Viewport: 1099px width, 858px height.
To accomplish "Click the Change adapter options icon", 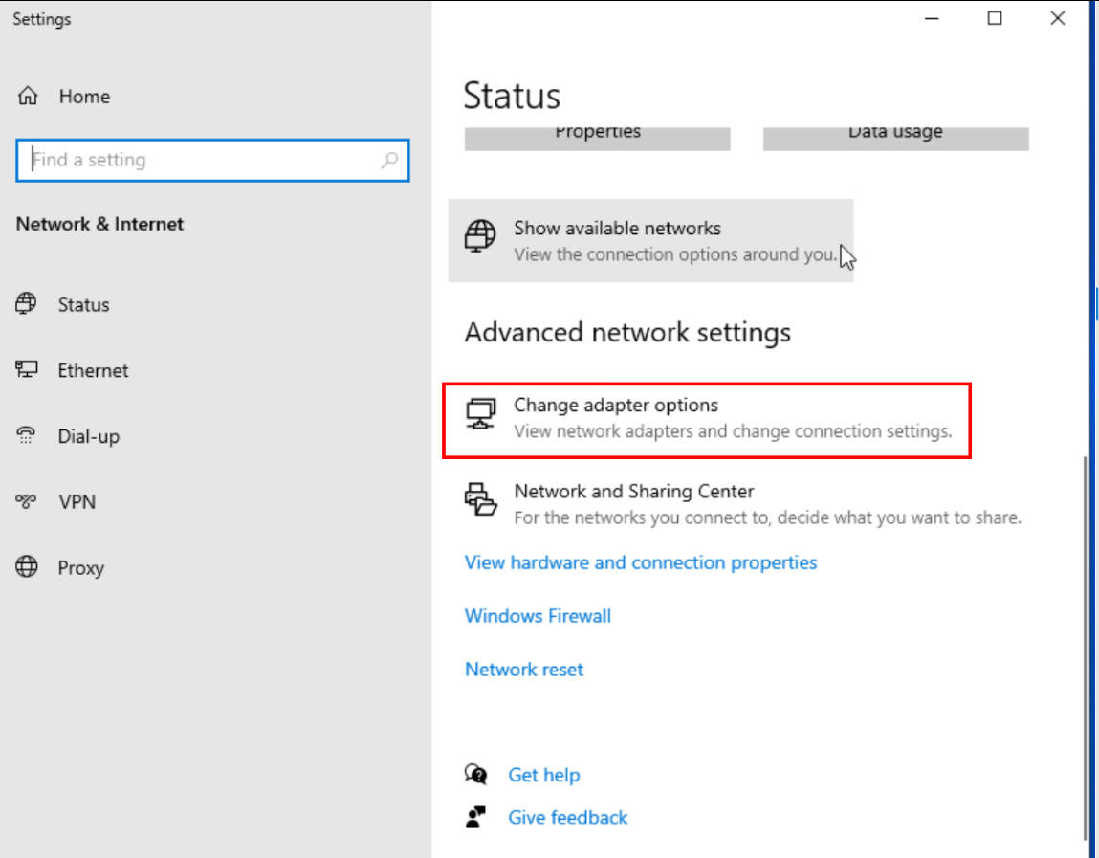I will tap(480, 413).
